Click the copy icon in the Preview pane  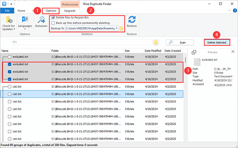click(194, 52)
